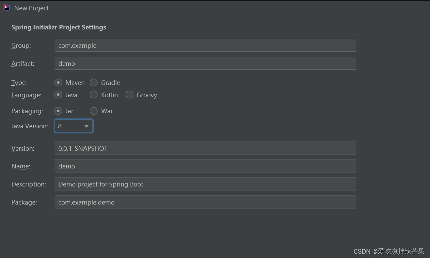Click the Description input field
The width and height of the screenshot is (430, 258).
click(205, 184)
